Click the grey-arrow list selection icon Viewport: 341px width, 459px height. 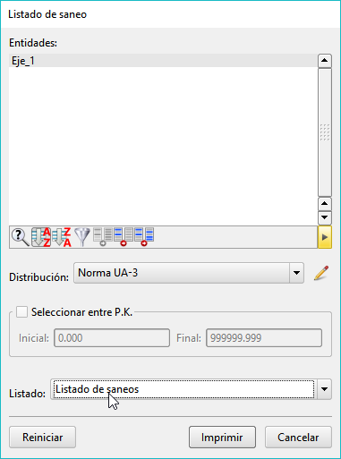pyautogui.click(x=103, y=237)
